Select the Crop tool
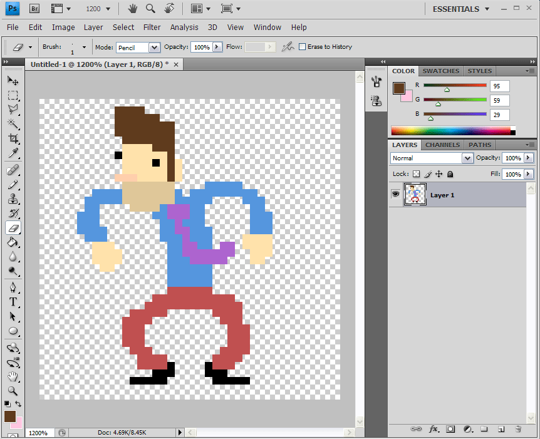Image resolution: width=540 pixels, height=439 pixels. pyautogui.click(x=13, y=138)
